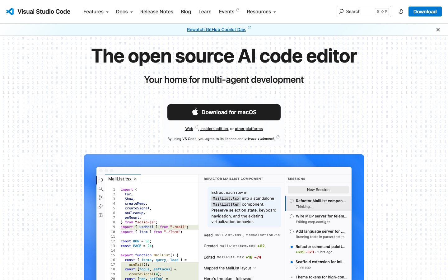This screenshot has width=448, height=280.
Task: Click Download for macOS button
Action: click(x=224, y=112)
